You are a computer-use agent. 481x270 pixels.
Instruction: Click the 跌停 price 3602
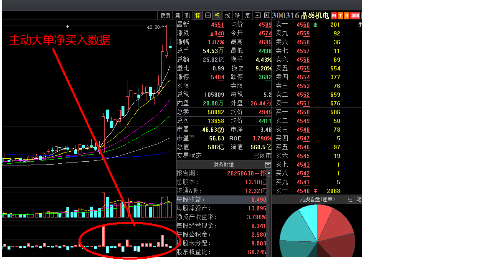tap(265, 77)
